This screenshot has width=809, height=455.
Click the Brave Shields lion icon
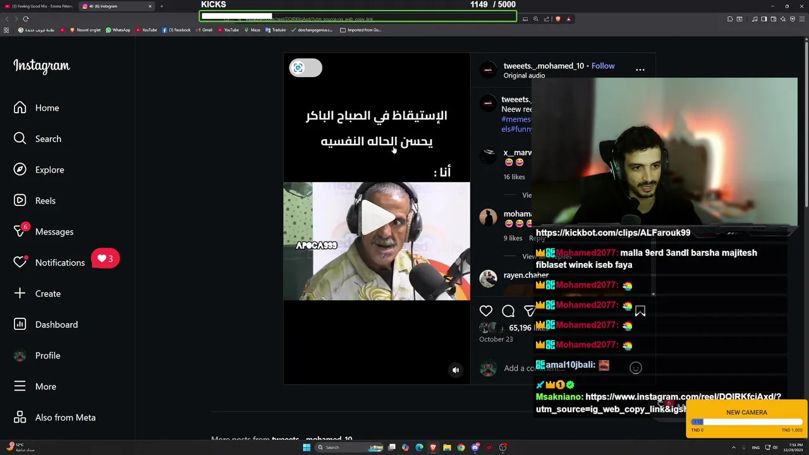[x=557, y=19]
